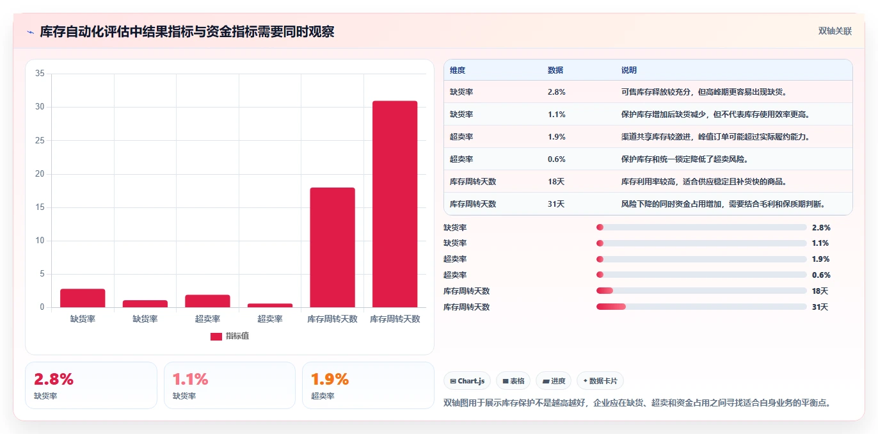The width and height of the screenshot is (878, 434).
Task: Click the tallest chart bar, near 31
Action: pyautogui.click(x=395, y=204)
